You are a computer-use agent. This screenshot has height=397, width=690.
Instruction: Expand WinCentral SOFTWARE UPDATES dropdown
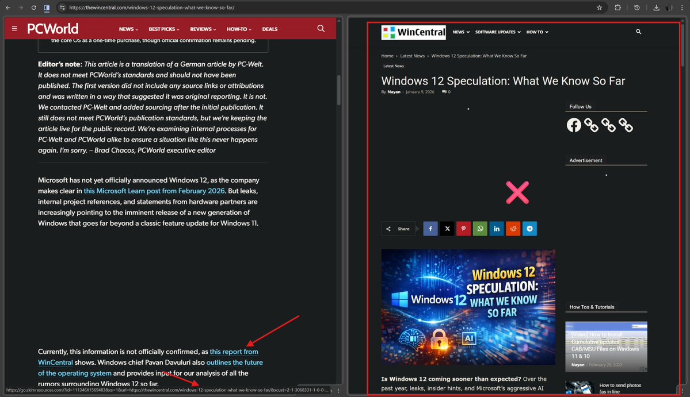[498, 32]
